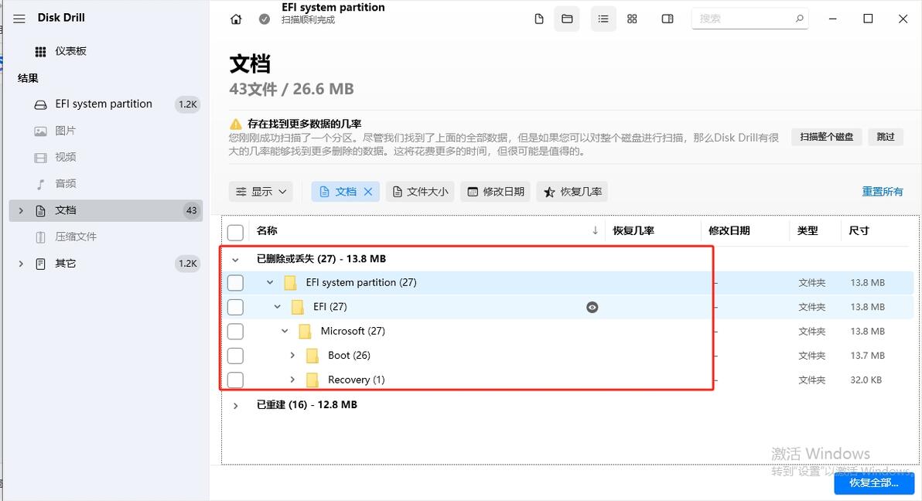The width and height of the screenshot is (922, 501).
Task: Select the 音频 (Audio) category
Action: coord(66,183)
